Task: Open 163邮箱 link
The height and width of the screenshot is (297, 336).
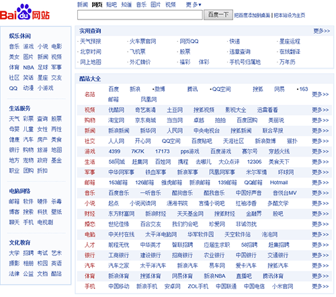Action: coord(118,183)
